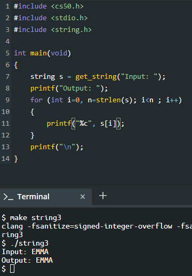Click the '"Input: "' string literal
The height and width of the screenshot is (276, 192).
click(x=139, y=77)
